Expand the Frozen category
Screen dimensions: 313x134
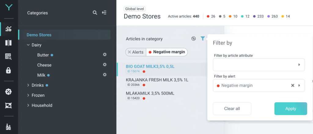point(28,95)
